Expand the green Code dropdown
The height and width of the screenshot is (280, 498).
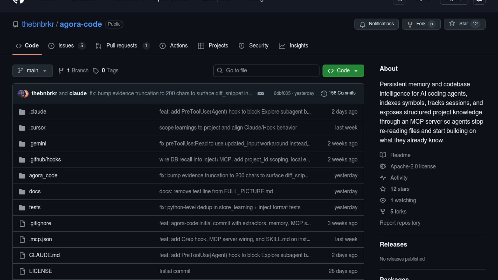(x=343, y=71)
